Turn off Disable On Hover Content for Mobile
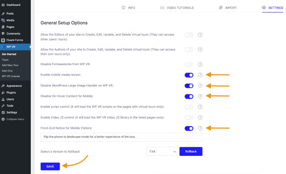The width and height of the screenshot is (286, 174). (189, 96)
